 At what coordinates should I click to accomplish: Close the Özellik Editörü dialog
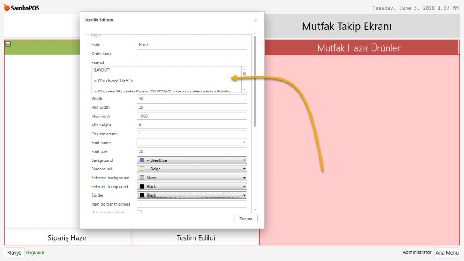(255, 20)
